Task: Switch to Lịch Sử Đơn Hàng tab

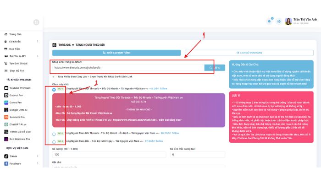Action: [249, 53]
